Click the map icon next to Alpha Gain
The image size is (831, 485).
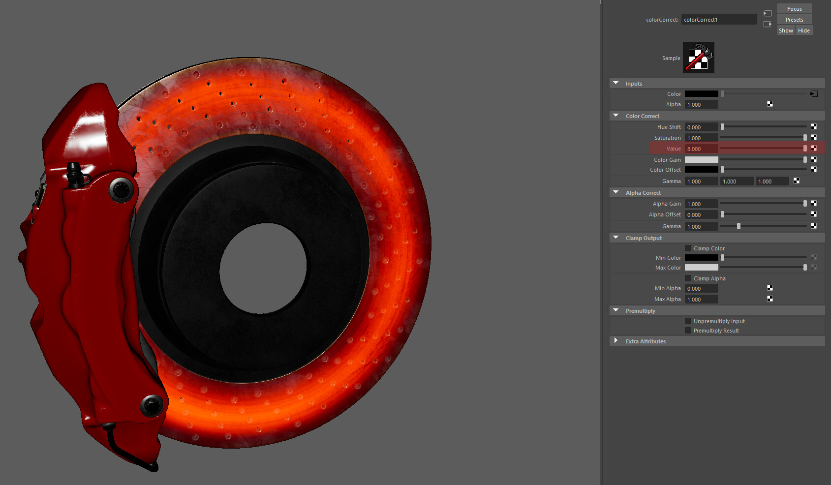coord(814,203)
